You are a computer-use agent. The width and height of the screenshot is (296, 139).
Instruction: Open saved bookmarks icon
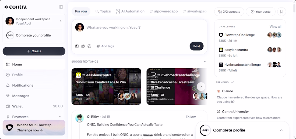282,12
